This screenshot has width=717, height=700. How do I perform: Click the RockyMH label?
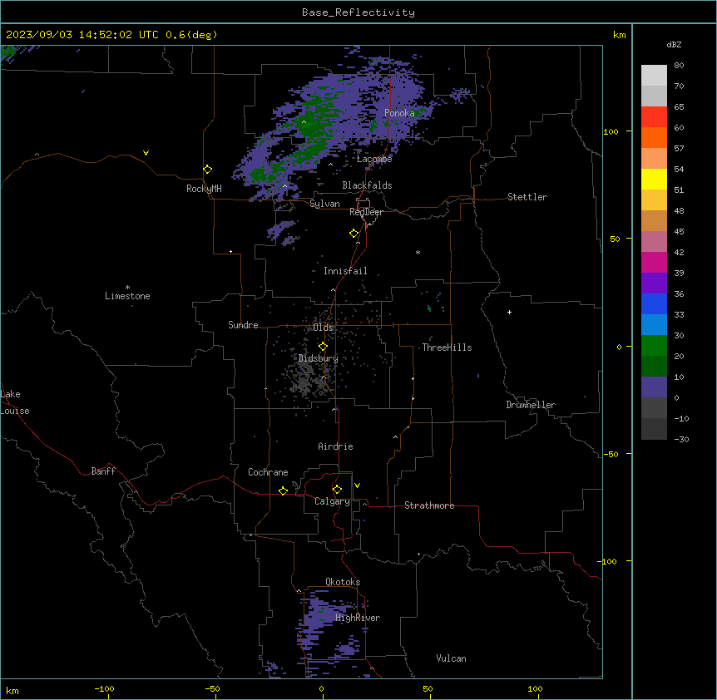204,189
